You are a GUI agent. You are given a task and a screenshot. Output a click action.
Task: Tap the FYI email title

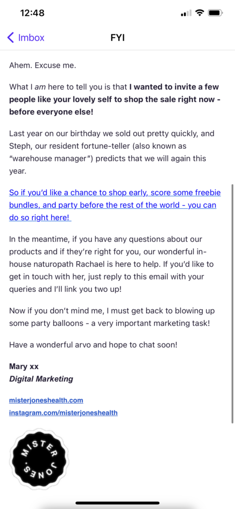(117, 38)
